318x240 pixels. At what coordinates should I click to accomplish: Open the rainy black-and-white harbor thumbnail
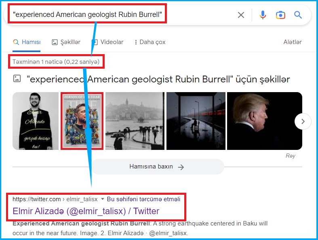point(134,121)
